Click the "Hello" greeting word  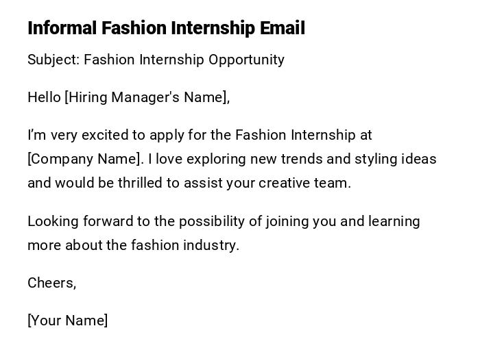[44, 97]
